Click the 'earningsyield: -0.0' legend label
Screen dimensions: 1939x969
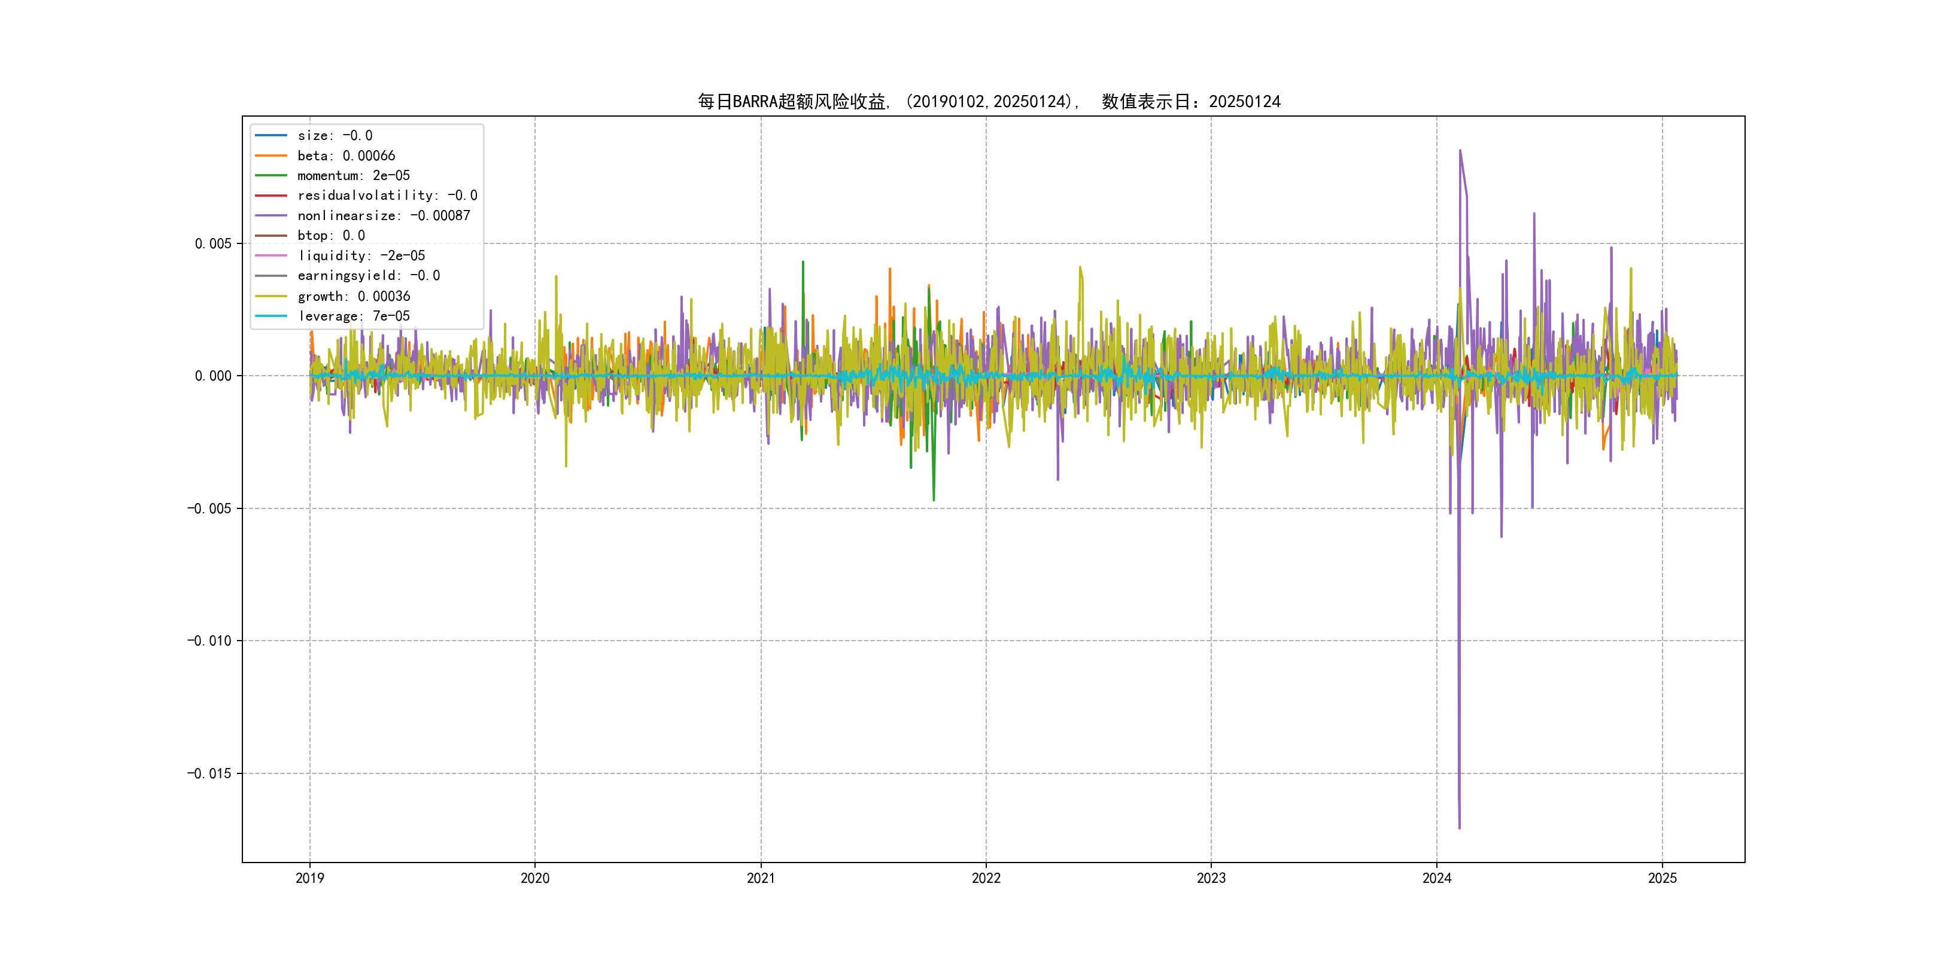369,276
